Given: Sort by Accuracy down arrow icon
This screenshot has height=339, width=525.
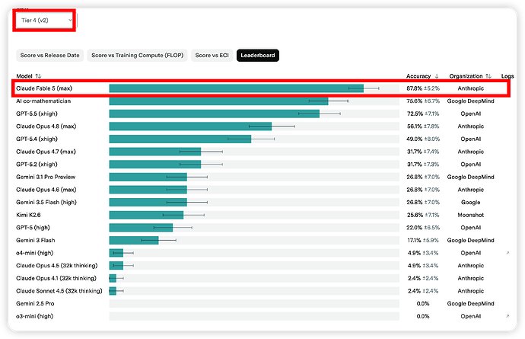Looking at the screenshot, I should coord(437,76).
